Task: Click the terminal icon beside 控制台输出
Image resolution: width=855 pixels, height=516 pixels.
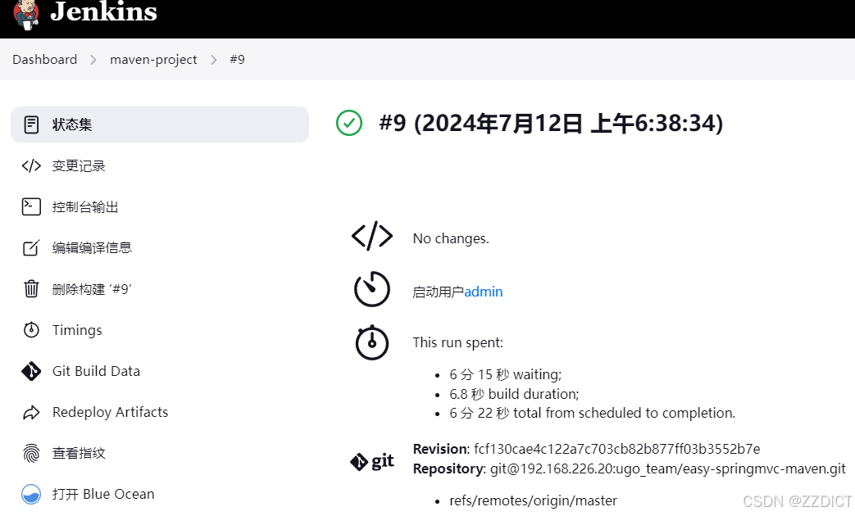Action: pos(32,206)
